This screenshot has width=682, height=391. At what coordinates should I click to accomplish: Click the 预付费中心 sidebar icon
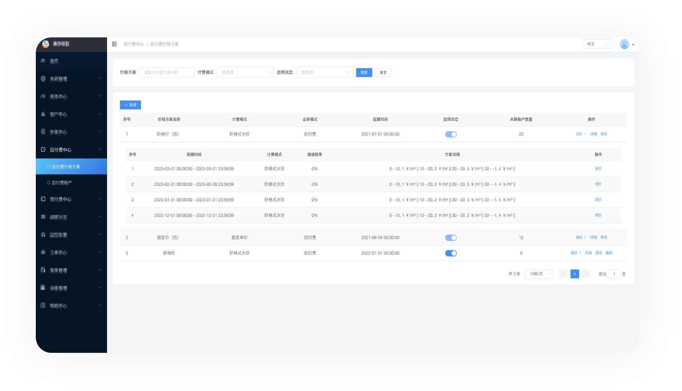coord(43,199)
